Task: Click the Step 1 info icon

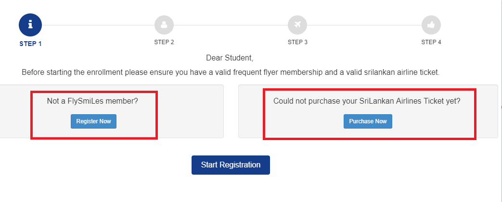Action: point(30,25)
